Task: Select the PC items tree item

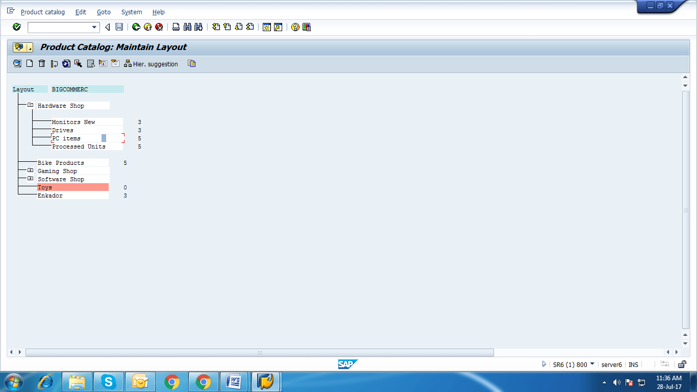Action: [x=87, y=138]
